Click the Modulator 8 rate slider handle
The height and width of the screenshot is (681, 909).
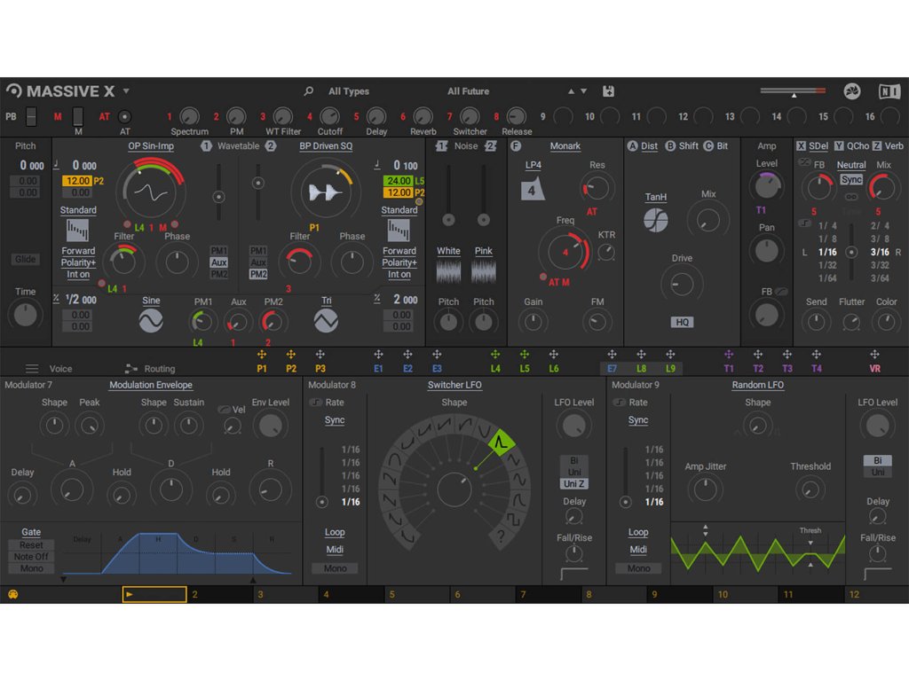coord(321,502)
